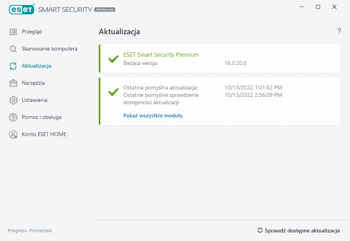Go to Skanowanie komputera section
Image resolution: width=350 pixels, height=241 pixels.
[x=49, y=49]
